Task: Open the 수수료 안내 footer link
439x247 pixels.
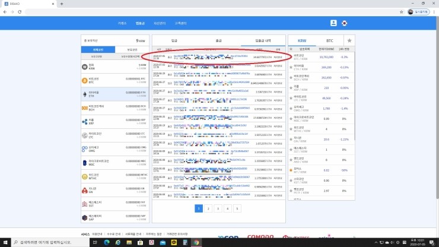Action: (114, 234)
